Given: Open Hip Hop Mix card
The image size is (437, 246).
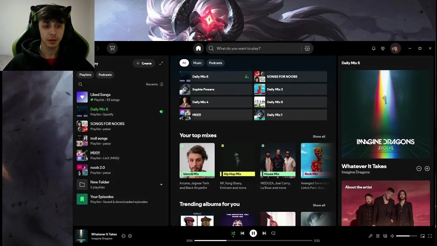Looking at the screenshot, I should click(x=237, y=166).
